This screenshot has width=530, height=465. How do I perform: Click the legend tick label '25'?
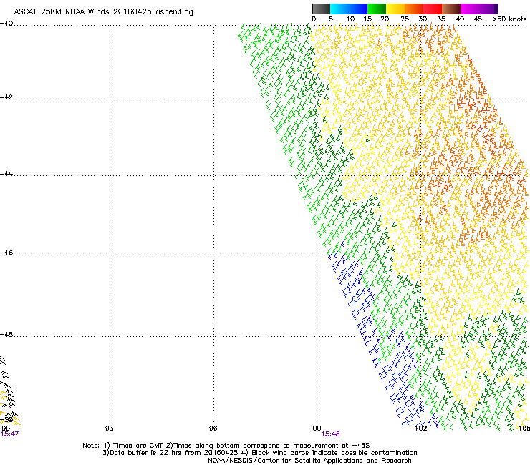(405, 19)
